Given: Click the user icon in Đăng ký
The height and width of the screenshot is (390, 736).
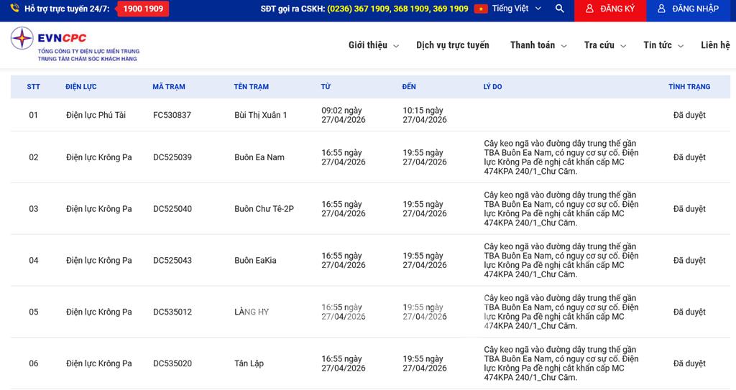Looking at the screenshot, I should [x=589, y=9].
